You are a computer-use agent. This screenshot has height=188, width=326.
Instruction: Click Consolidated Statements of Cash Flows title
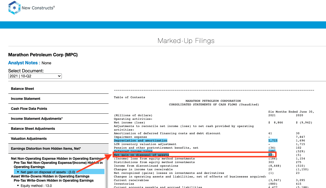click(214, 105)
